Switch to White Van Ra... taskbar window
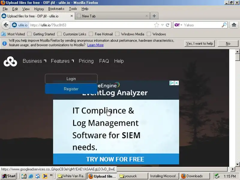 pyautogui.click(x=71, y=176)
